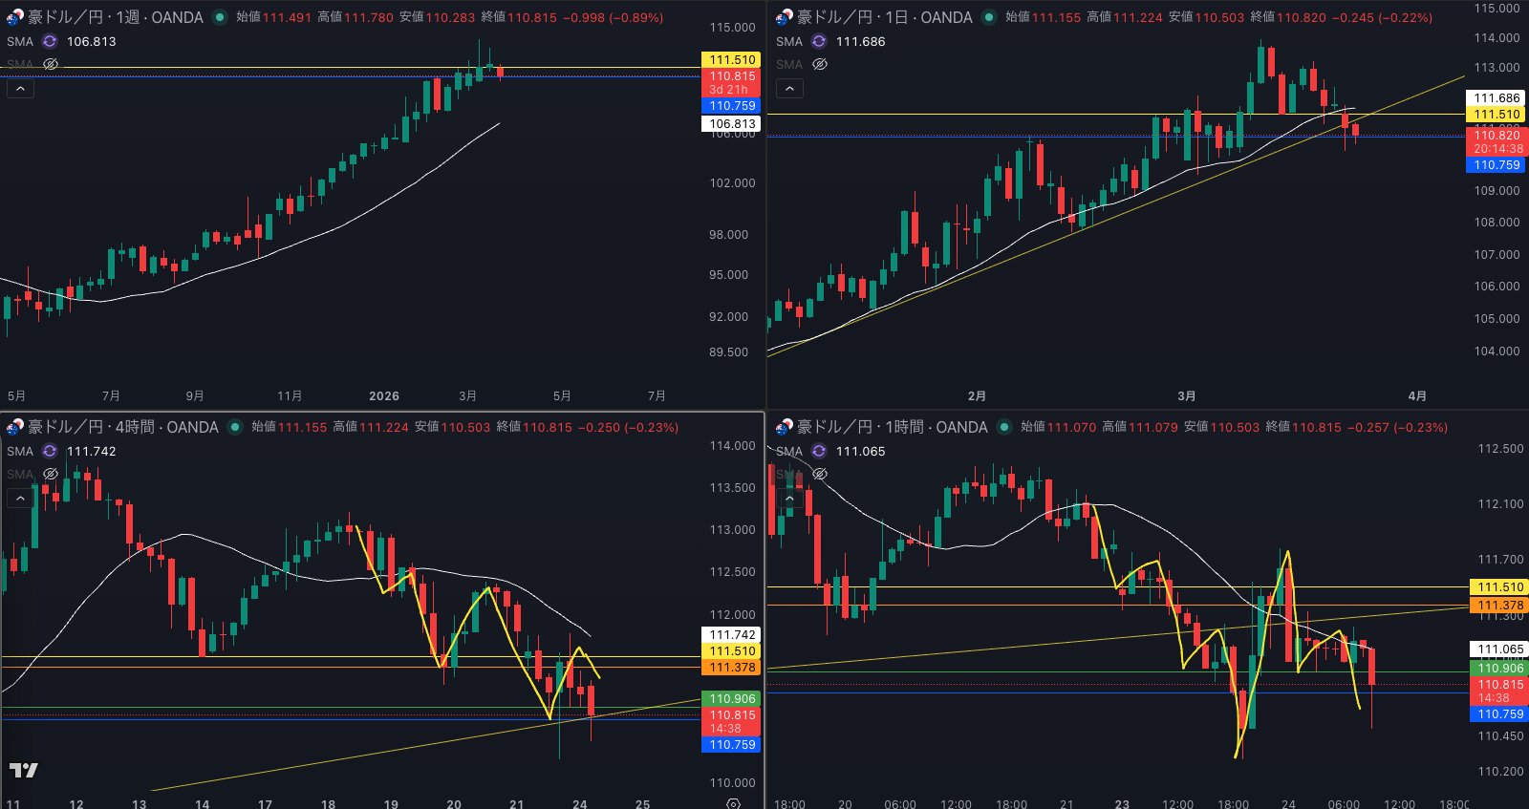Click the AUD/JPY flag icon on the 4-hour chart

pos(14,427)
